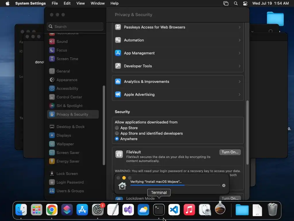Open Disk Utility from the Dock
The image size is (294, 221).
click(x=205, y=209)
